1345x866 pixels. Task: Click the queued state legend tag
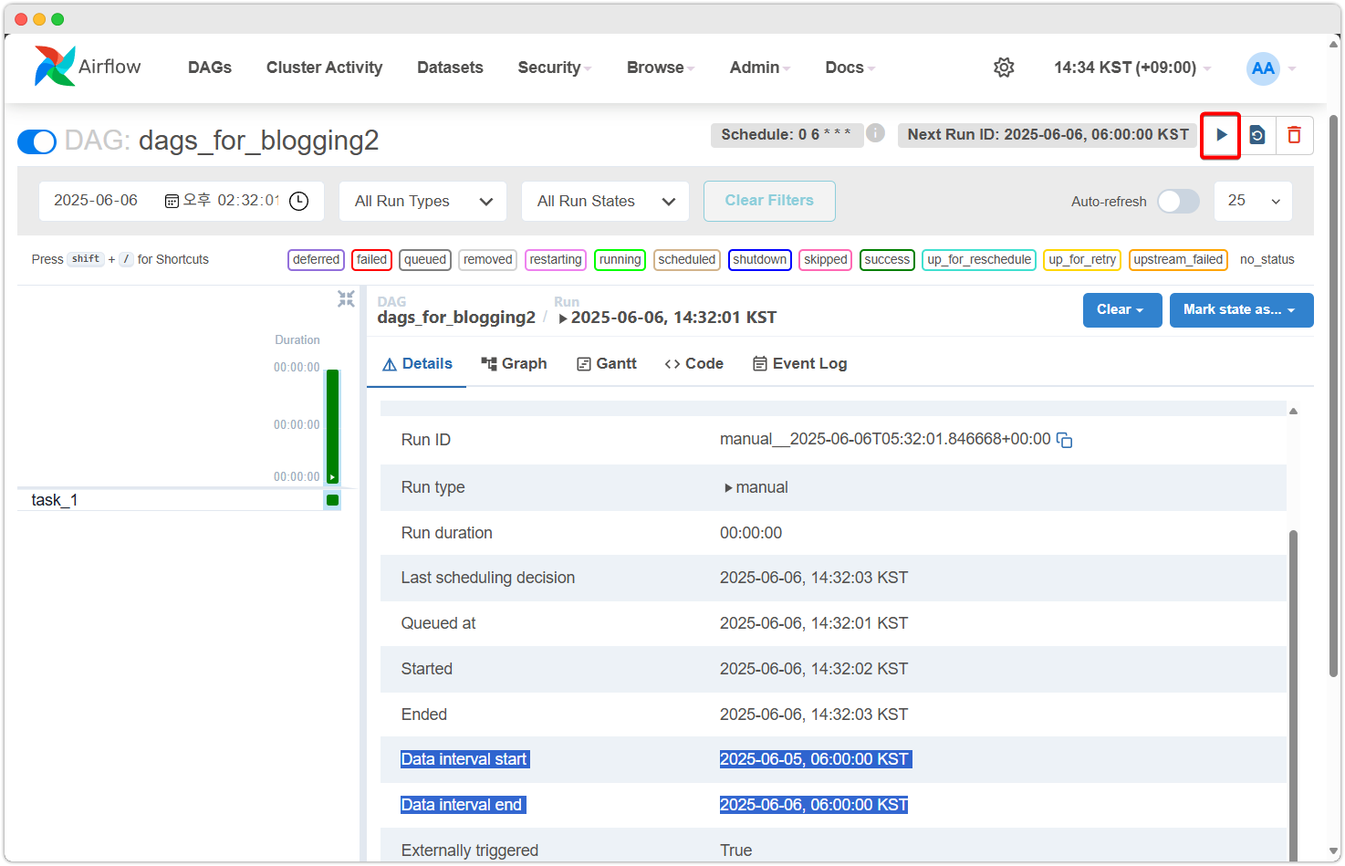coord(425,260)
